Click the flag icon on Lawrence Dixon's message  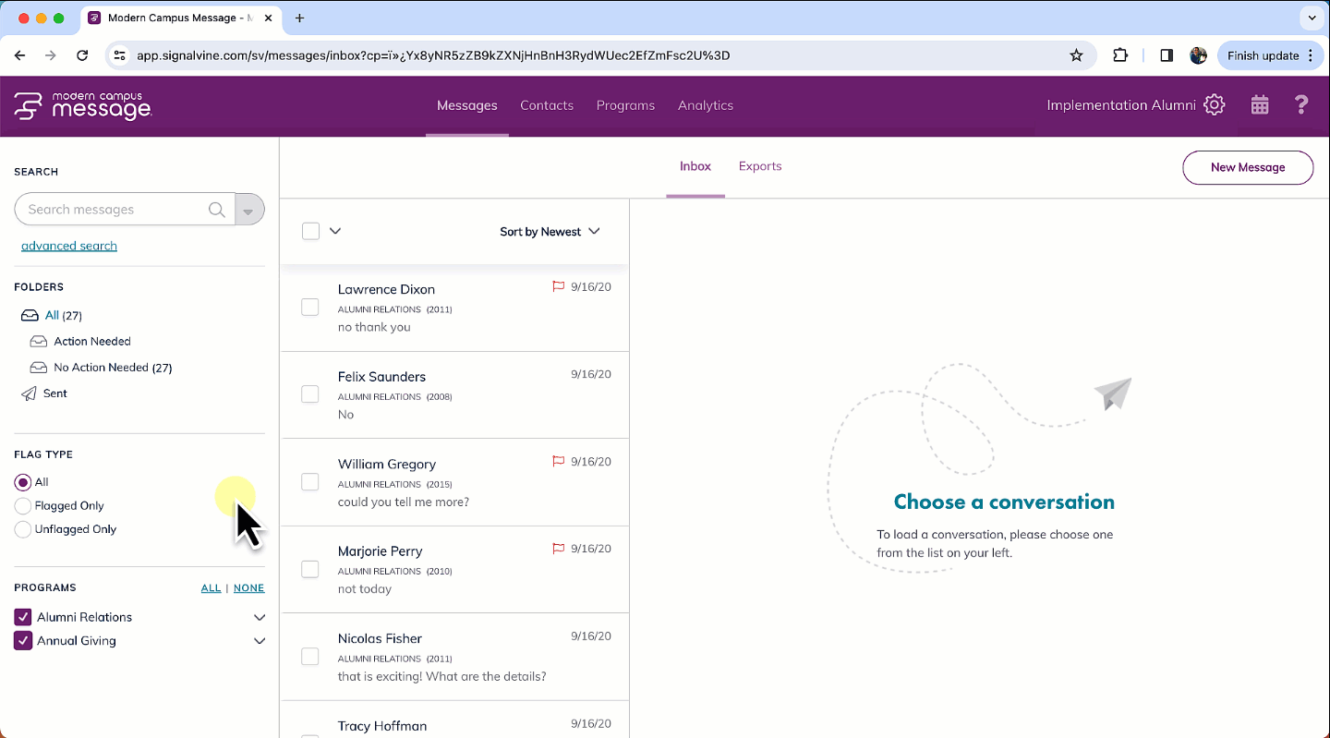[x=558, y=286]
